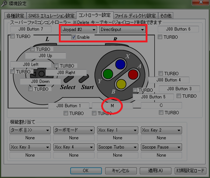Image resolution: width=210 pixels, height=178 pixels.
Task: Check TURBO box below J00 Down
Action: tap(31, 89)
